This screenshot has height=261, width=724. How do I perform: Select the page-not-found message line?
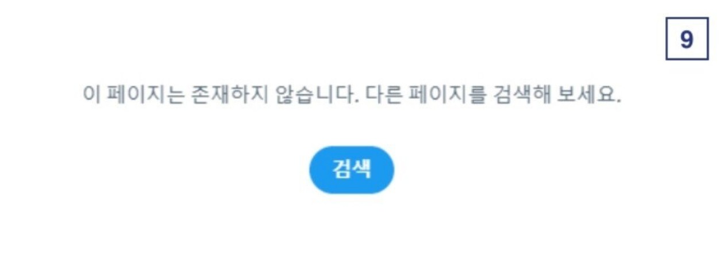coord(353,96)
